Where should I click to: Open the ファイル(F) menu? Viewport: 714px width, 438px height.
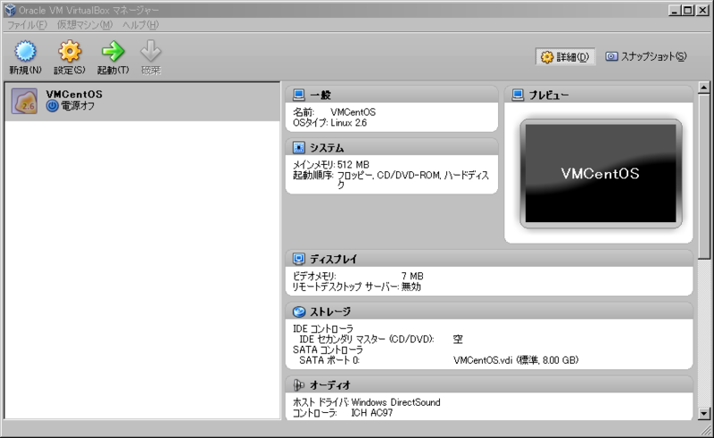[27, 25]
